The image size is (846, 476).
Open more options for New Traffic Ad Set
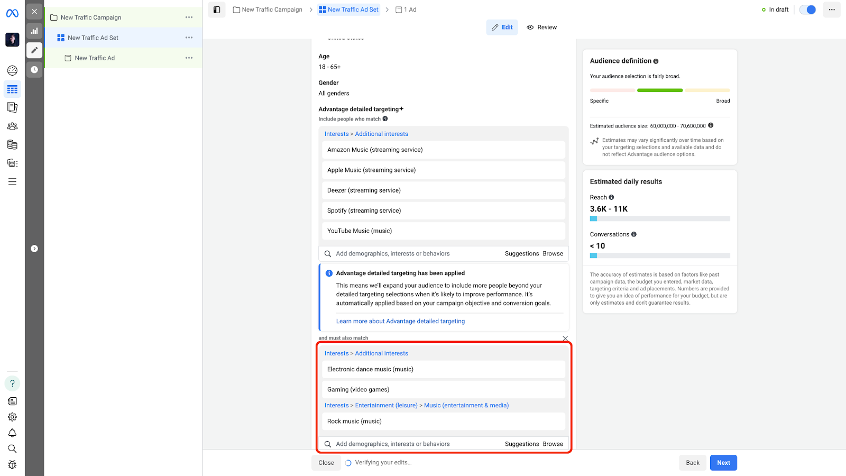189,38
